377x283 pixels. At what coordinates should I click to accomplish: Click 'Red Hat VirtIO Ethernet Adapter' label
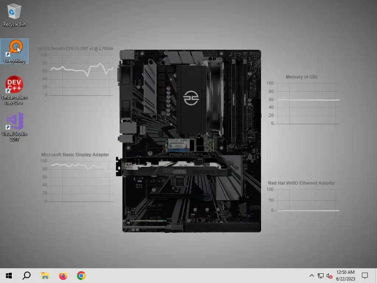click(x=302, y=183)
